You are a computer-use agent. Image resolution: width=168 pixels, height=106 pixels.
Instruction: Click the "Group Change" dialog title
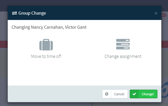click(x=32, y=13)
